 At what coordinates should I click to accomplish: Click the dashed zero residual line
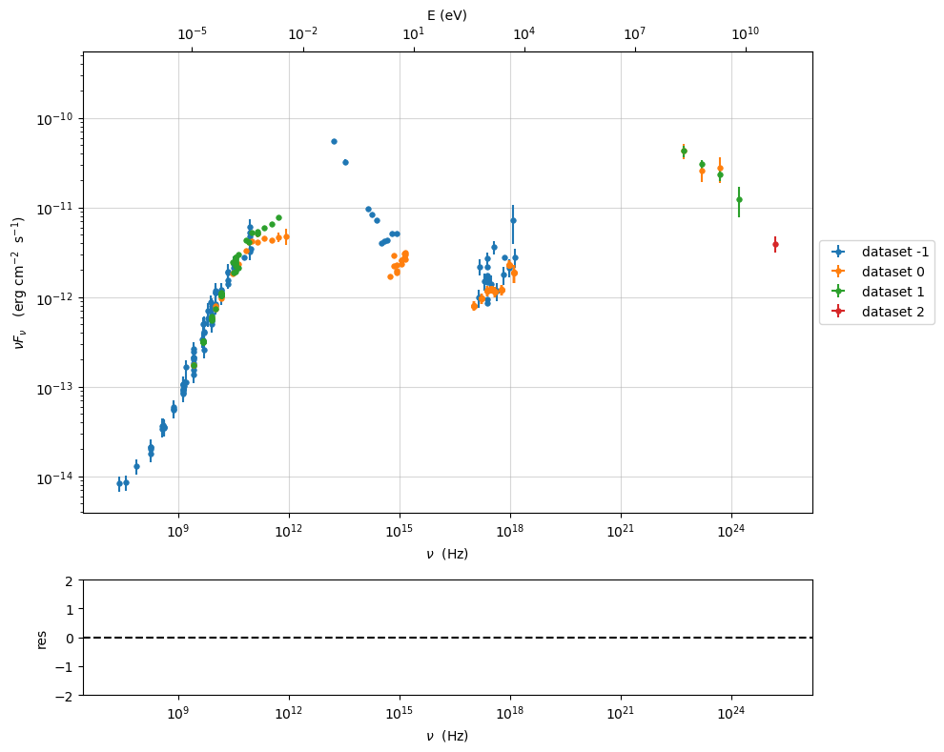[x=448, y=638]
